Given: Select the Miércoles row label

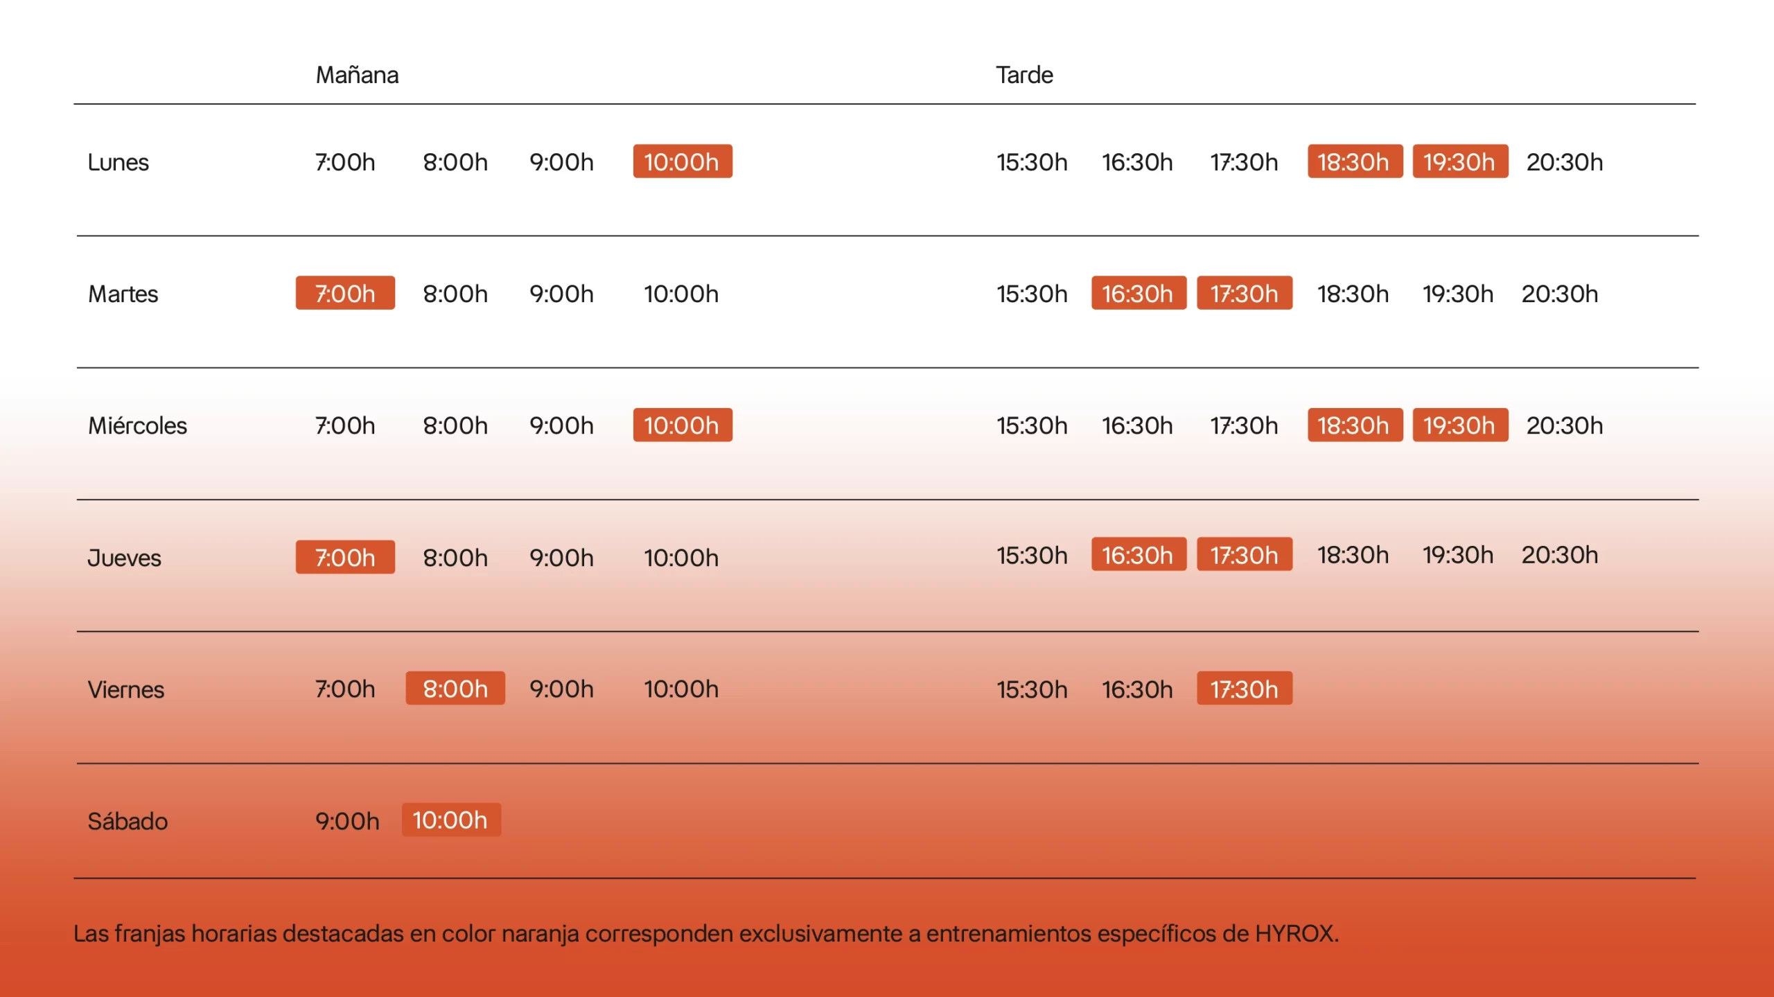Looking at the screenshot, I should point(137,425).
